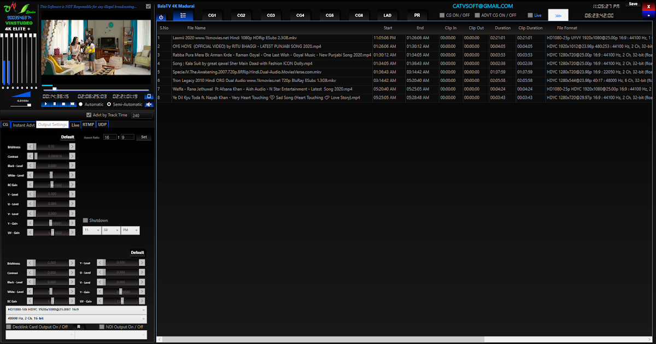Decrease upper Y-Gain with left arrow
The width and height of the screenshot is (656, 344).
coord(30,223)
